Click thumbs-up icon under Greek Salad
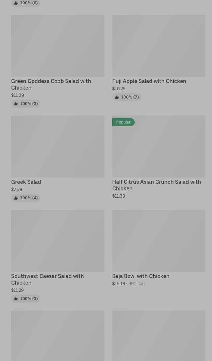Viewport: 212px width, 361px height. click(x=16, y=198)
